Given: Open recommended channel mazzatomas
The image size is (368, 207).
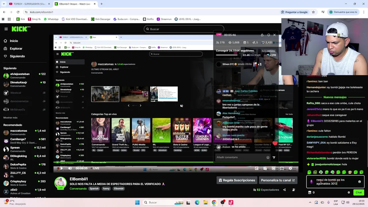Looking at the screenshot, I should coord(24,132).
